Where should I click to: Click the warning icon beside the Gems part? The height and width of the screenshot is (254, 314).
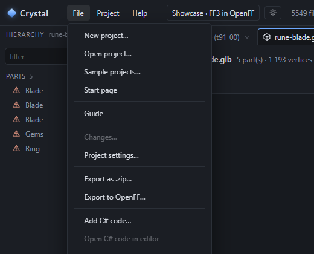click(x=16, y=134)
